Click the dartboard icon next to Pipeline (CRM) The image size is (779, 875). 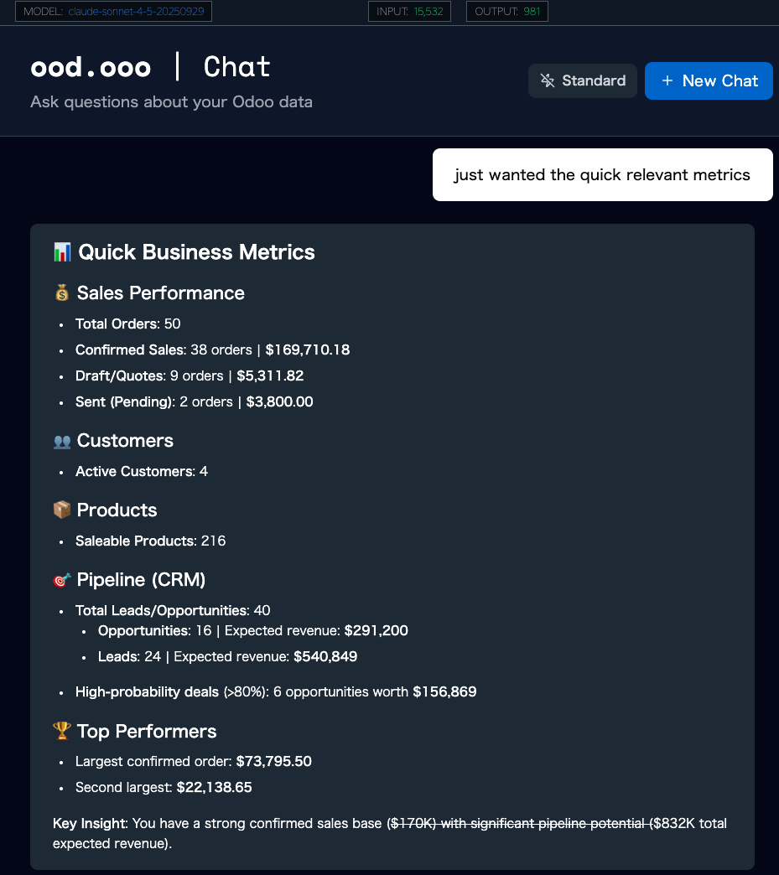coord(62,579)
